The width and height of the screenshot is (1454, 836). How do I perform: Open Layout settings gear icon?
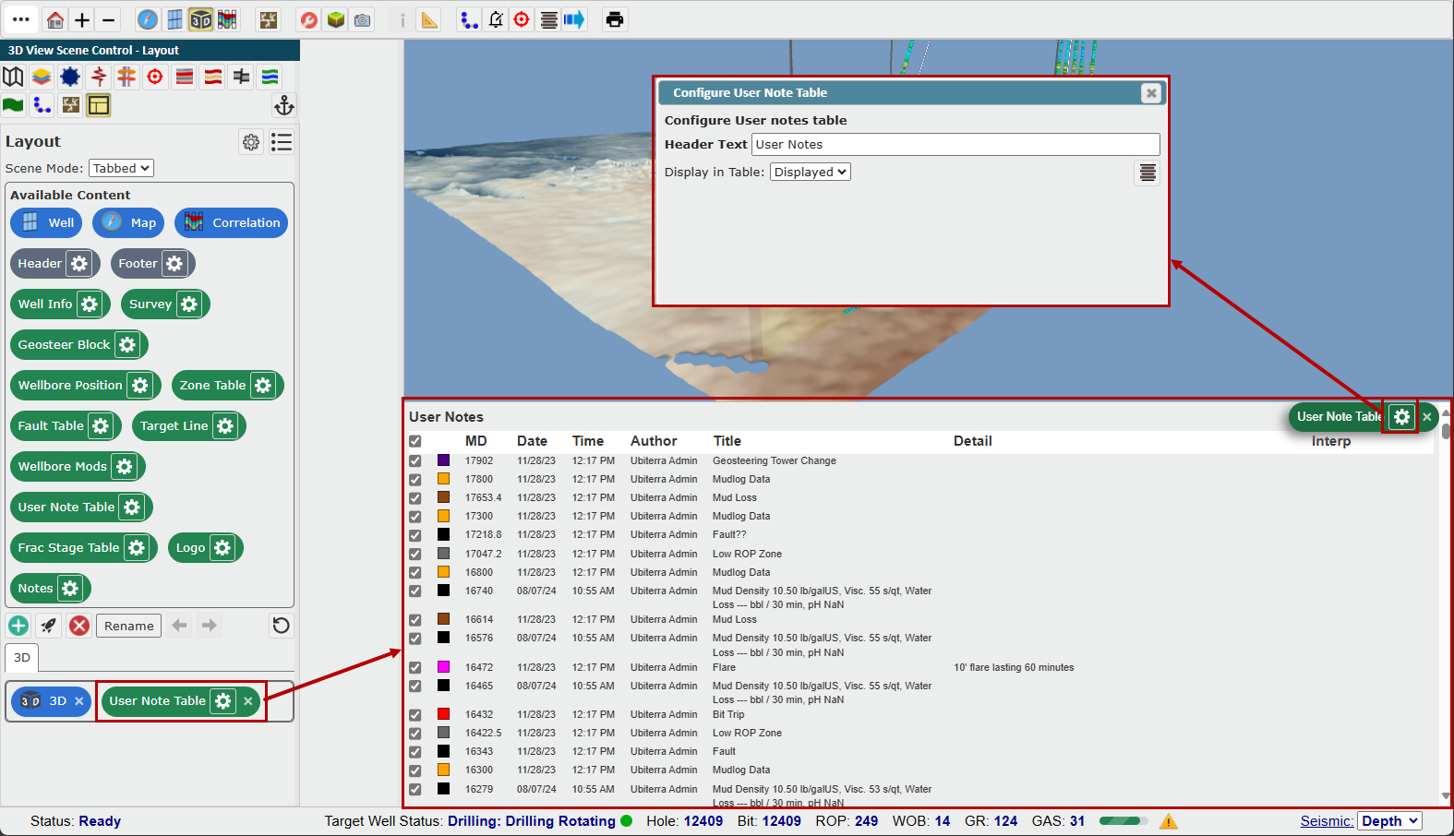tap(251, 141)
